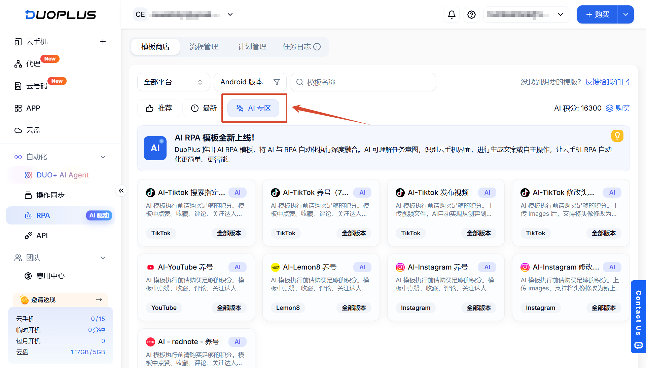Open the 云盘 sidebar item

click(33, 130)
